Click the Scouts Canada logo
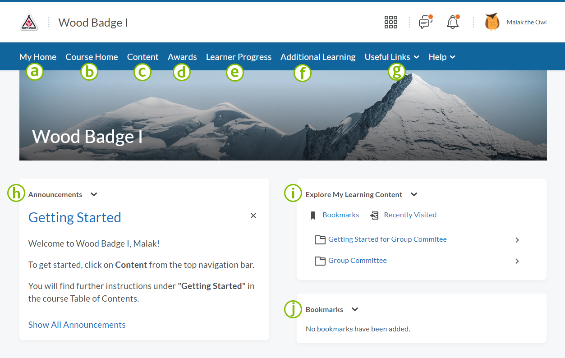This screenshot has height=358, width=565. [29, 22]
